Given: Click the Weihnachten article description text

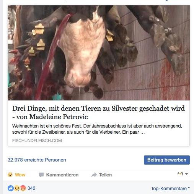Looking at the screenshot, I should pyautogui.click(x=97, y=129).
